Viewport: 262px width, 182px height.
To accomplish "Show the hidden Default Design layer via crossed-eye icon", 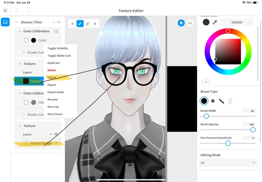I will [x=56, y=143].
